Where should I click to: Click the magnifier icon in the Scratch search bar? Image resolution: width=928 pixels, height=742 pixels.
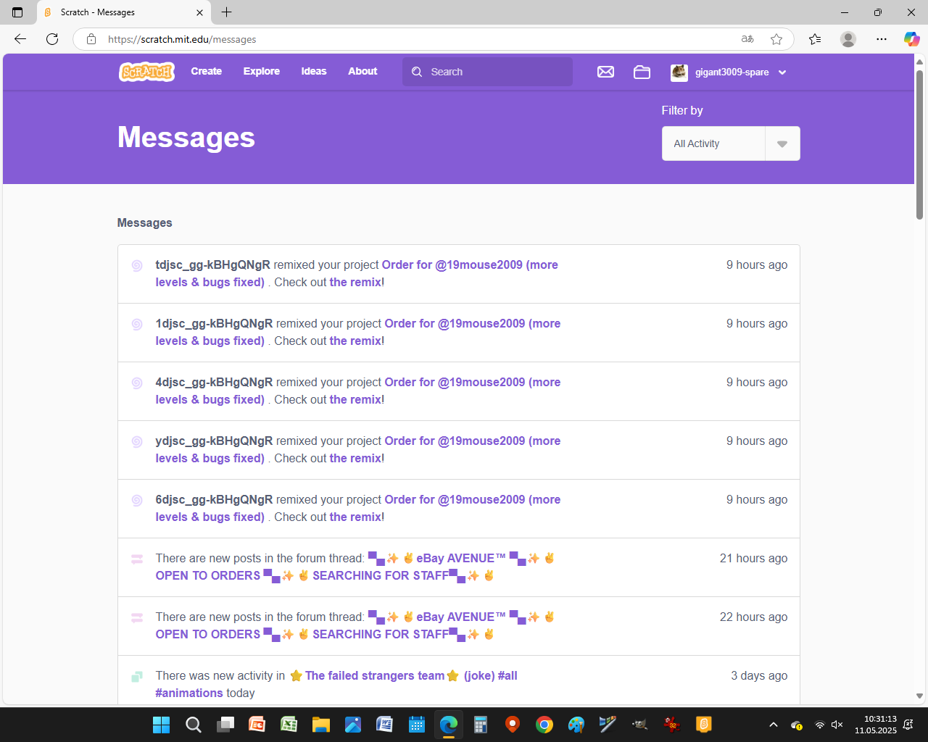click(417, 72)
